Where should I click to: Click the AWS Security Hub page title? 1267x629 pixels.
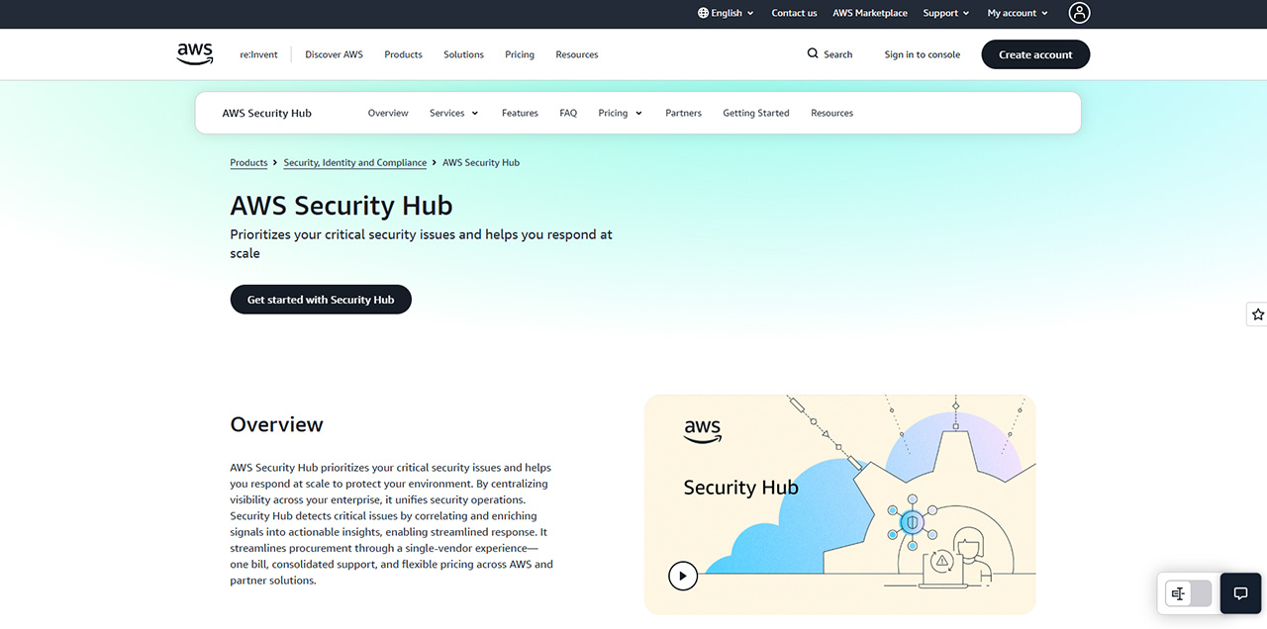pyautogui.click(x=341, y=206)
